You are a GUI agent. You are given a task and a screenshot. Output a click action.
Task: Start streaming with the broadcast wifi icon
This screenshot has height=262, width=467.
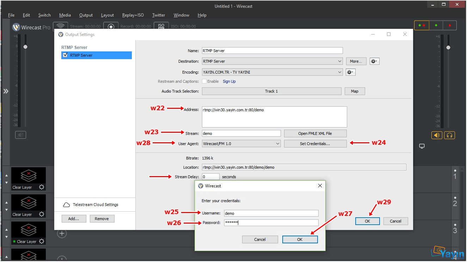(x=61, y=26)
